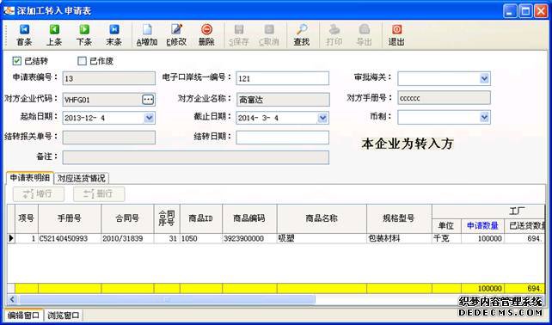552x325 pixels.
Task: Go to first record with 首条 button
Action: tap(24, 35)
